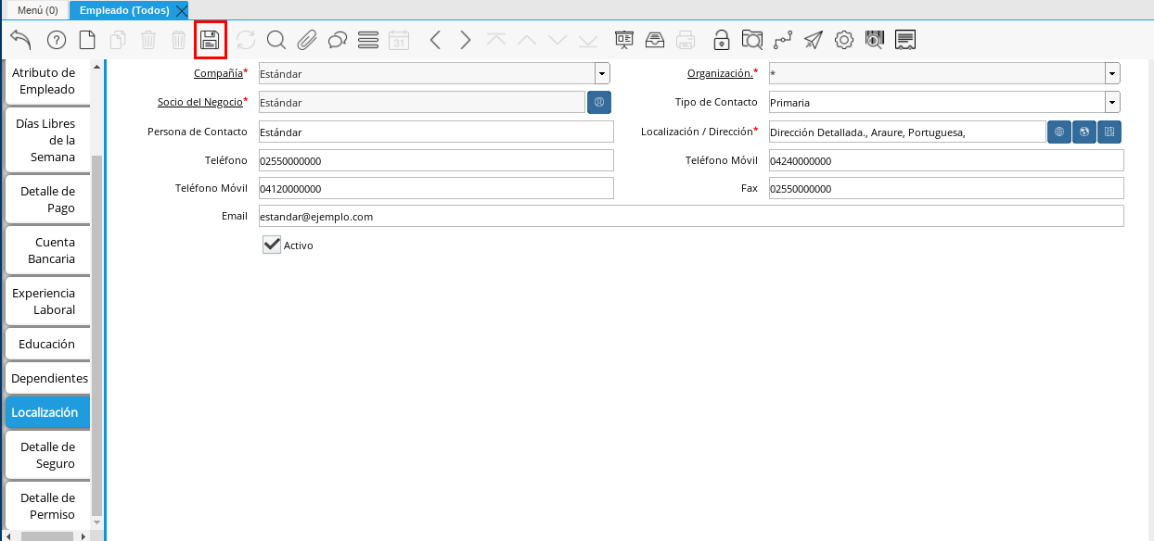Close the Empleado (Todos) tab
Image resolution: width=1154 pixels, height=541 pixels.
(x=181, y=10)
